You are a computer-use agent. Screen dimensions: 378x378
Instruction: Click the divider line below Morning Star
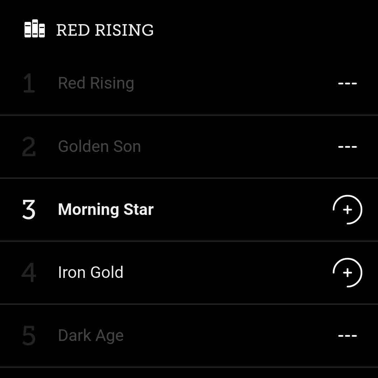pos(189,241)
